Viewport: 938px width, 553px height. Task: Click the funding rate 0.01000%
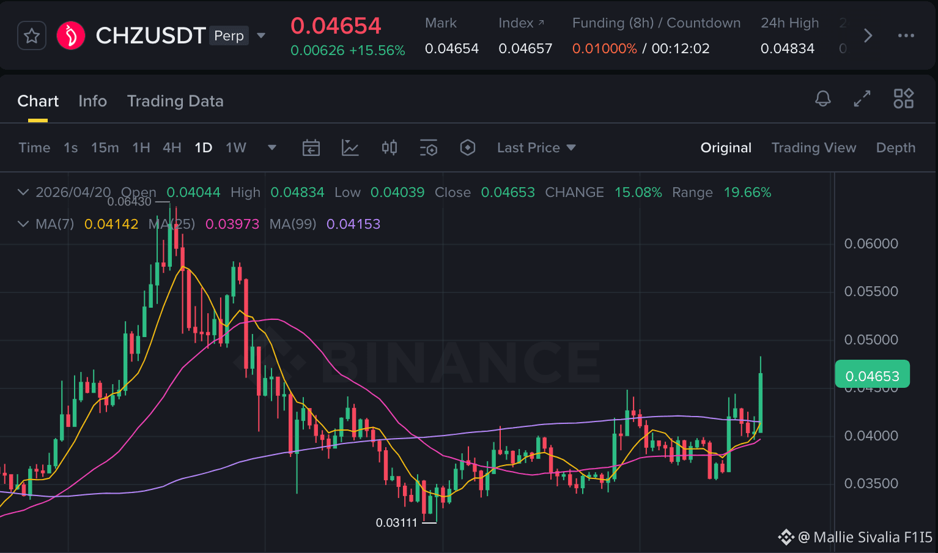pyautogui.click(x=605, y=48)
